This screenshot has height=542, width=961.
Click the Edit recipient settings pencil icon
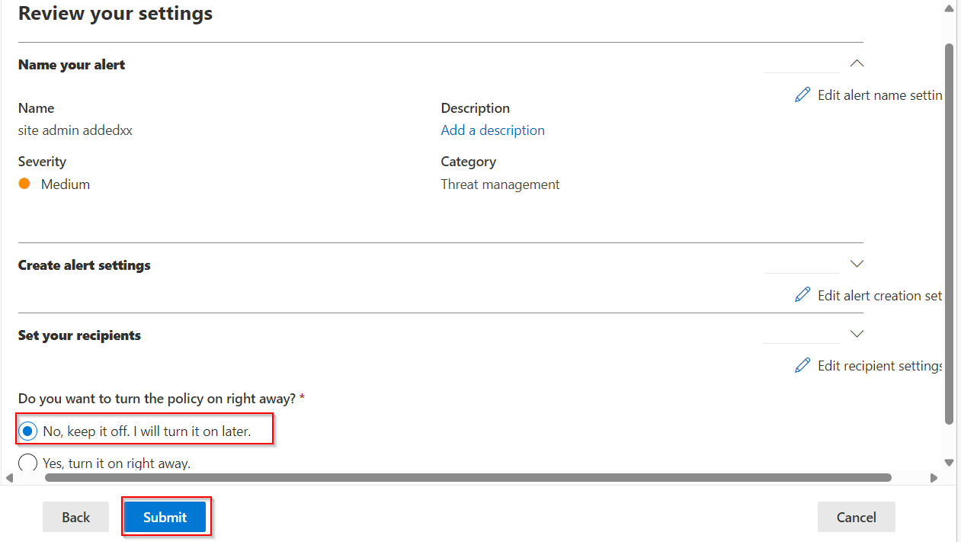click(x=802, y=365)
